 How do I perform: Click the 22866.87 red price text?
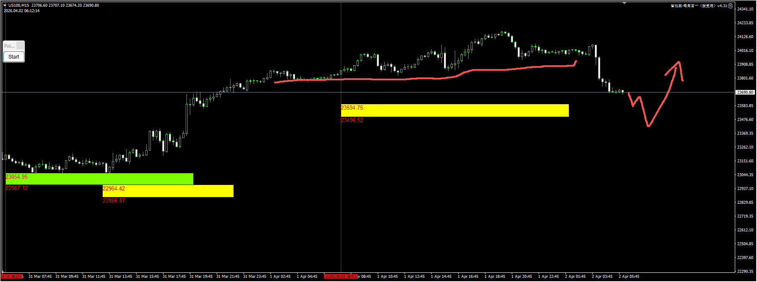coord(114,201)
